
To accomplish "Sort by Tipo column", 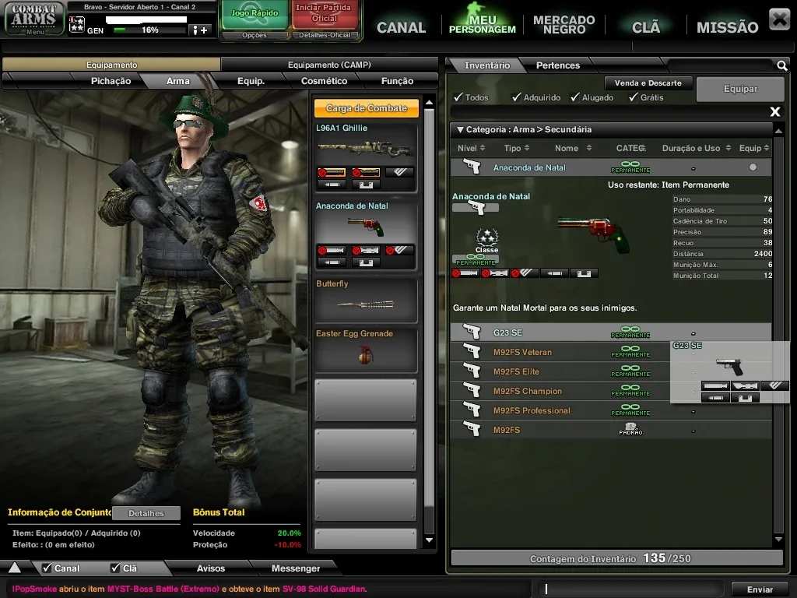I will (x=517, y=148).
